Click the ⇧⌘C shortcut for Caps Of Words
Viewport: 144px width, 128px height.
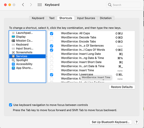[x=119, y=50]
